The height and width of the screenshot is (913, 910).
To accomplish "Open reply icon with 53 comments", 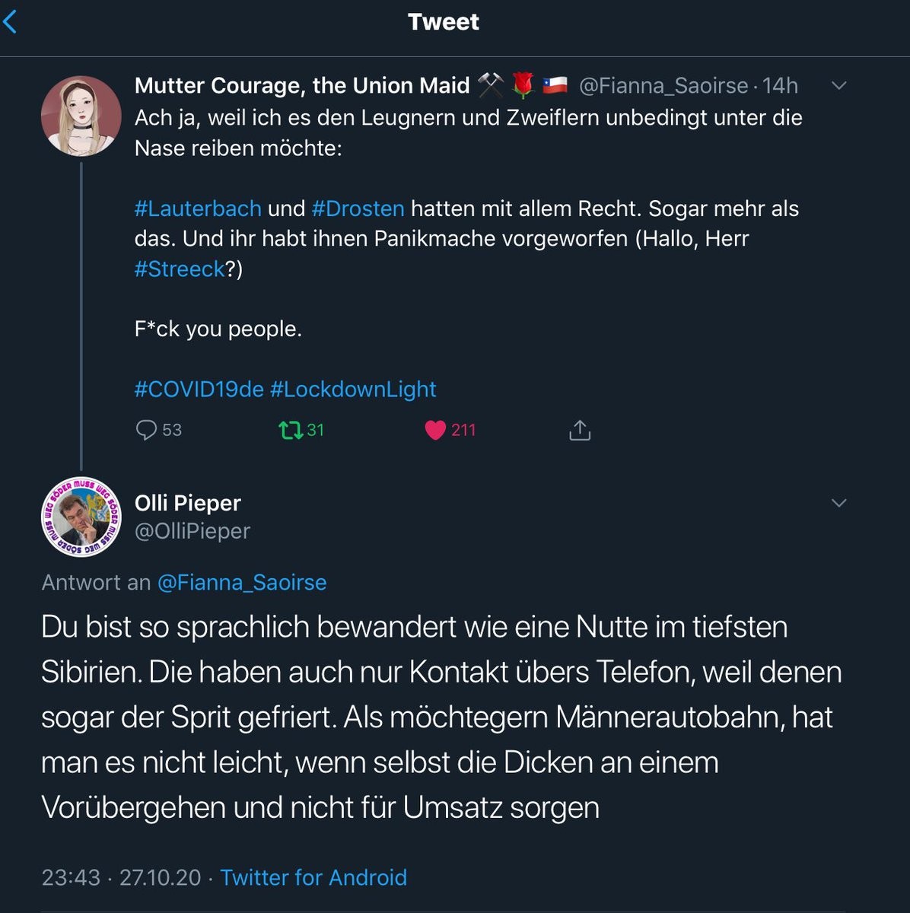I will click(146, 430).
